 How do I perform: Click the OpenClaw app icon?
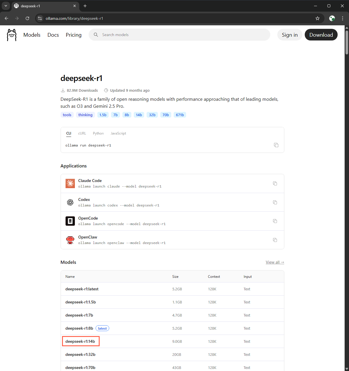tap(70, 240)
